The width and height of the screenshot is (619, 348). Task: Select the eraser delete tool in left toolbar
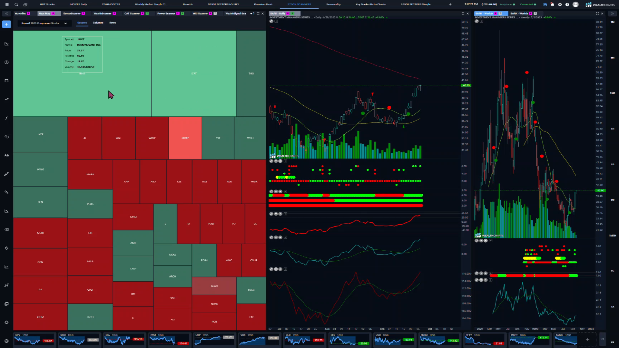(6, 230)
